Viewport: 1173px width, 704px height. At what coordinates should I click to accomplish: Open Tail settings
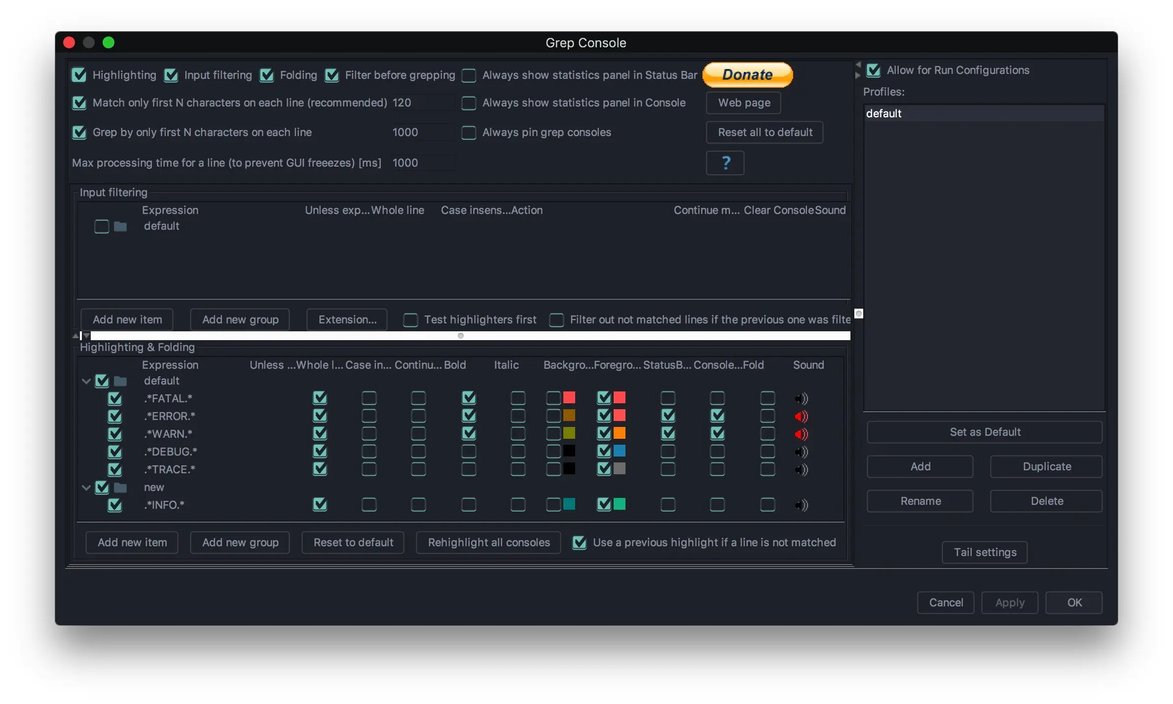point(985,552)
